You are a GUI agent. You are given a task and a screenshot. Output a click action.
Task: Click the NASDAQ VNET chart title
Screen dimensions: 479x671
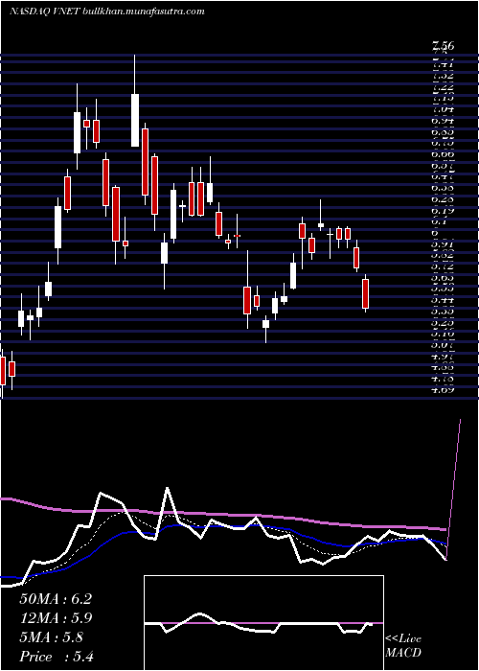[x=106, y=12]
